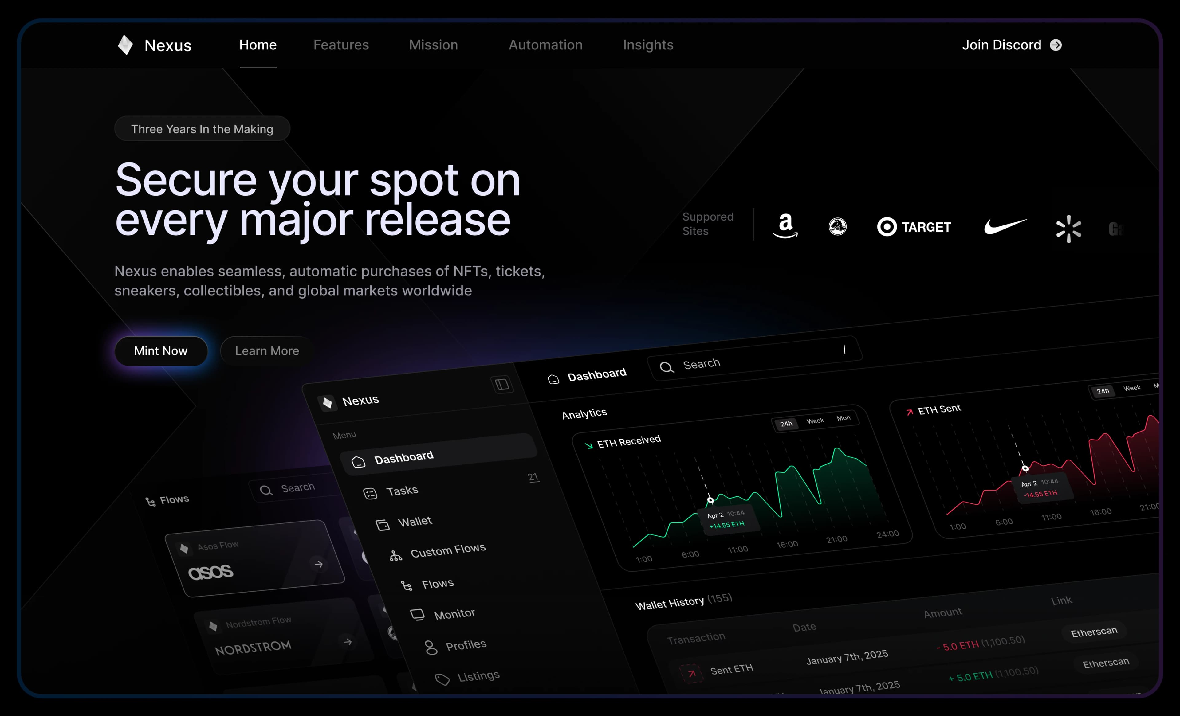Click the Walmart spark logo
The height and width of the screenshot is (716, 1180).
tap(1068, 229)
